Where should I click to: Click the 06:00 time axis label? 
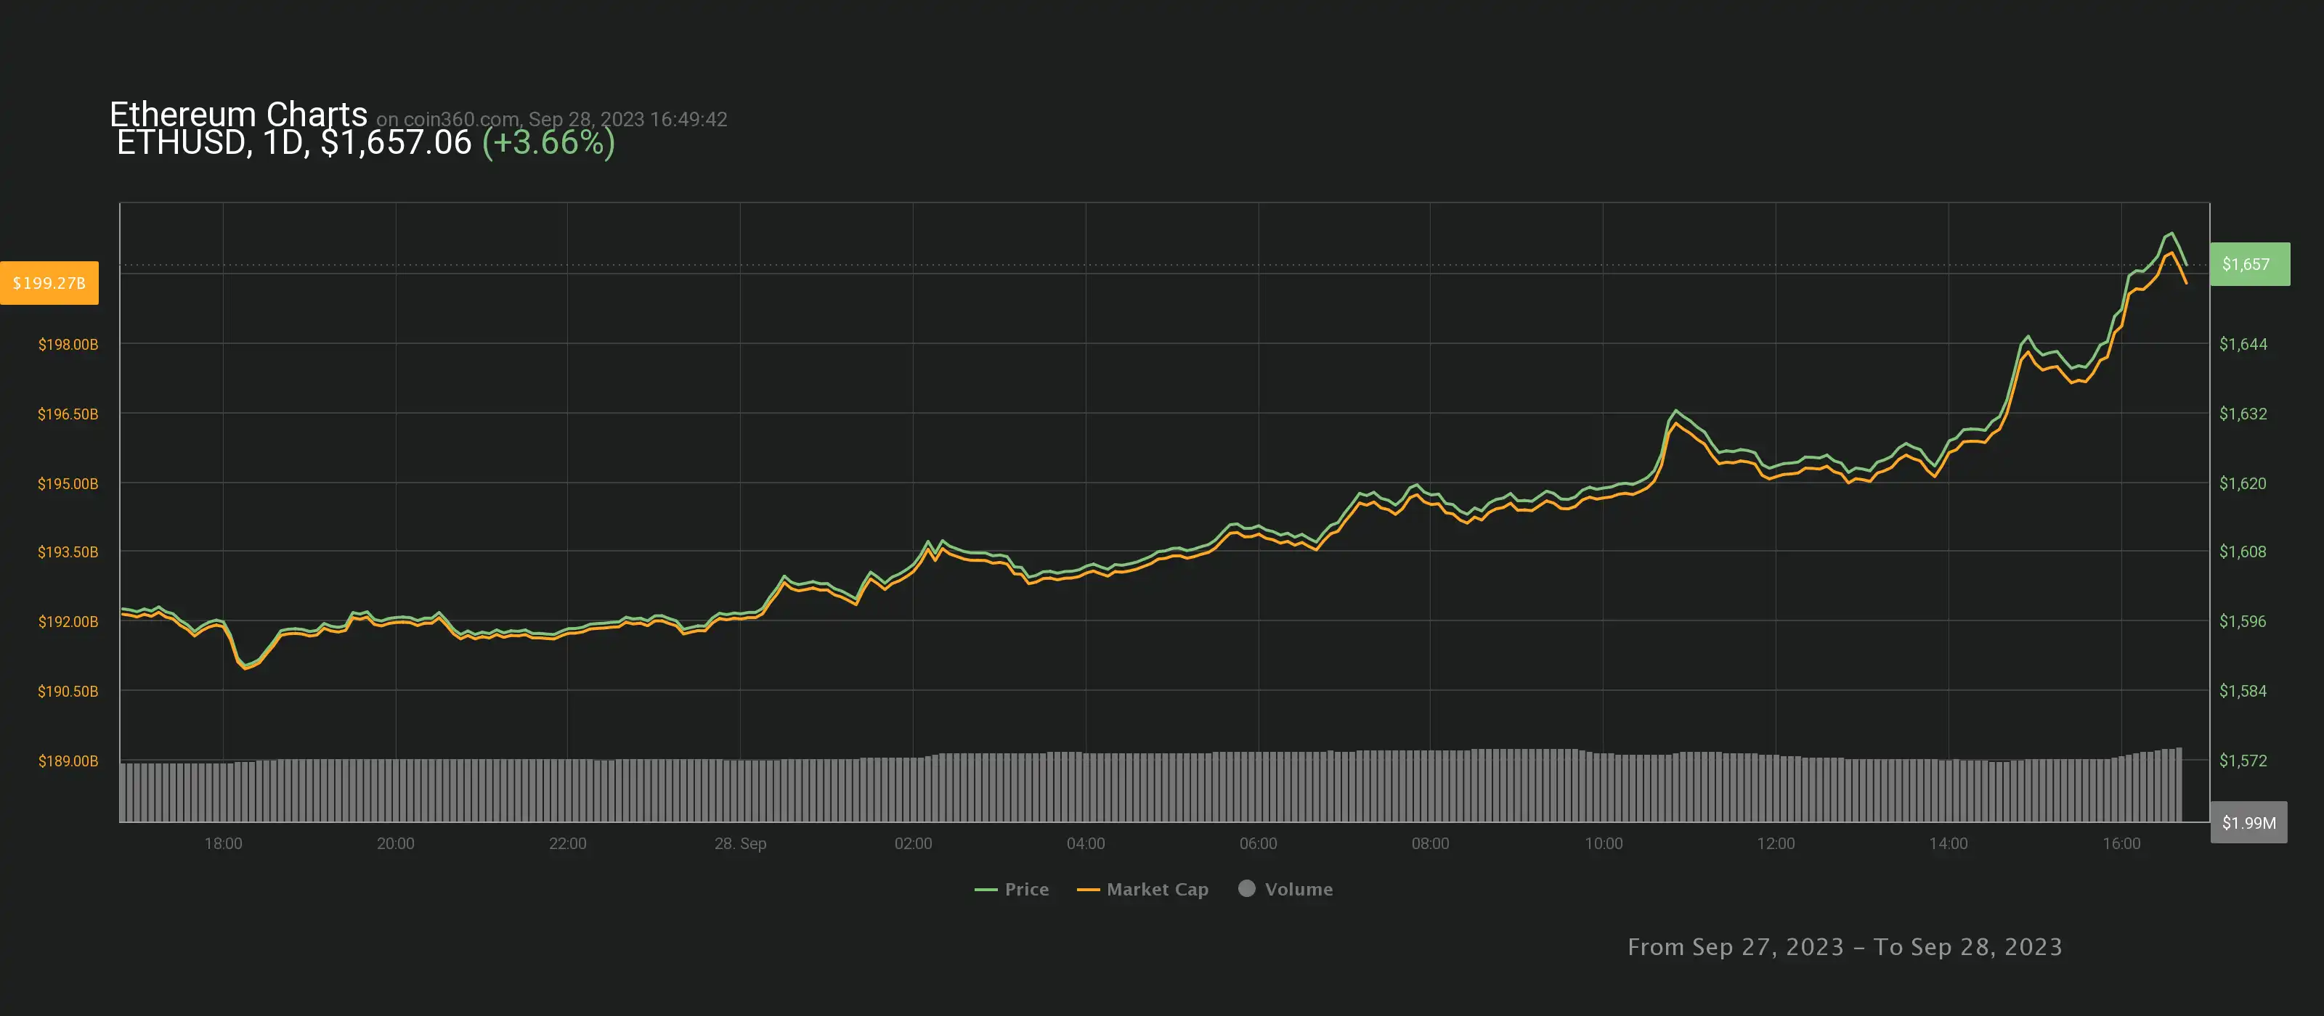click(1258, 843)
